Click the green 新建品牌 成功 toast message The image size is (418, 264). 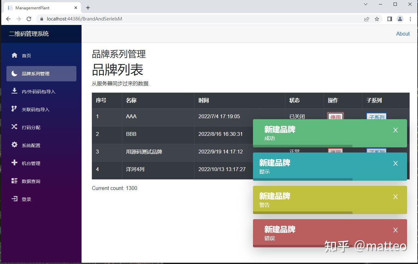click(x=330, y=133)
